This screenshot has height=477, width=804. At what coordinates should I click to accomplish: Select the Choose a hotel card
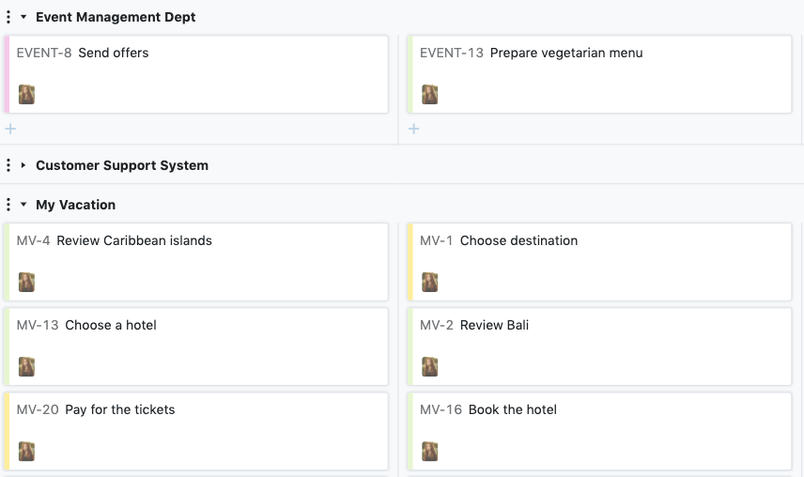(197, 346)
